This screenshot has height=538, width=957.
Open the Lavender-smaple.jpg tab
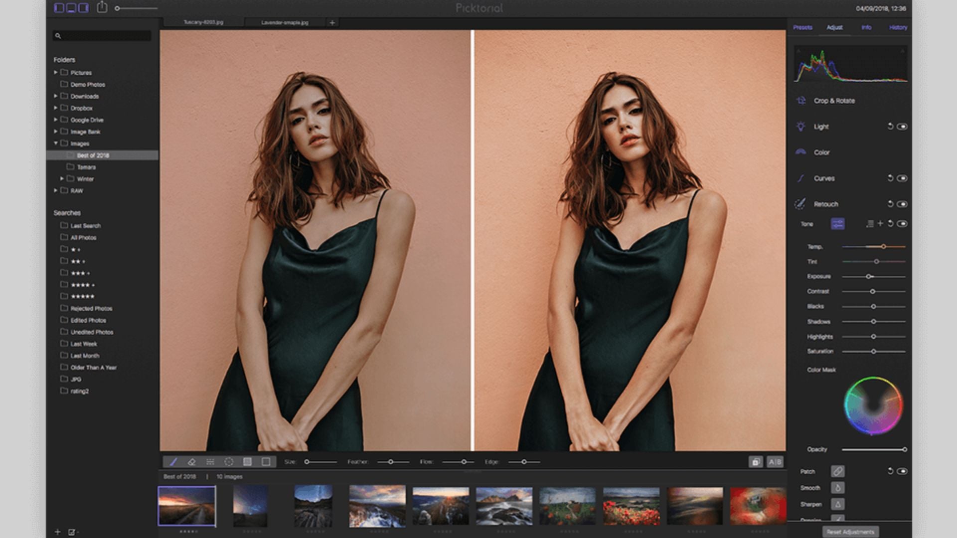click(x=285, y=22)
